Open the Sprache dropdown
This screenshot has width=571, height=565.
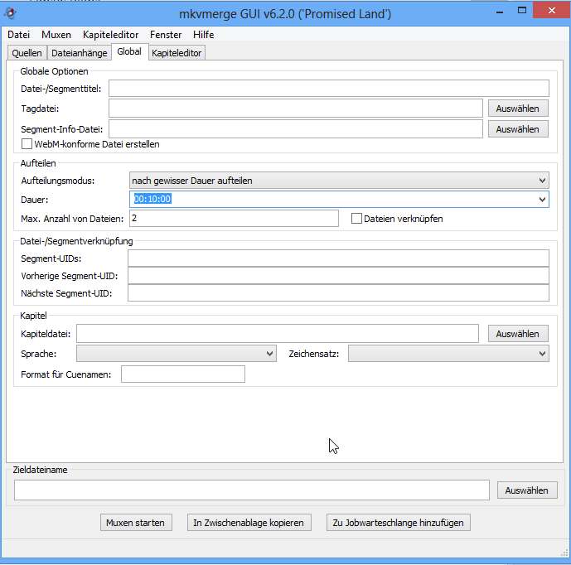(177, 354)
